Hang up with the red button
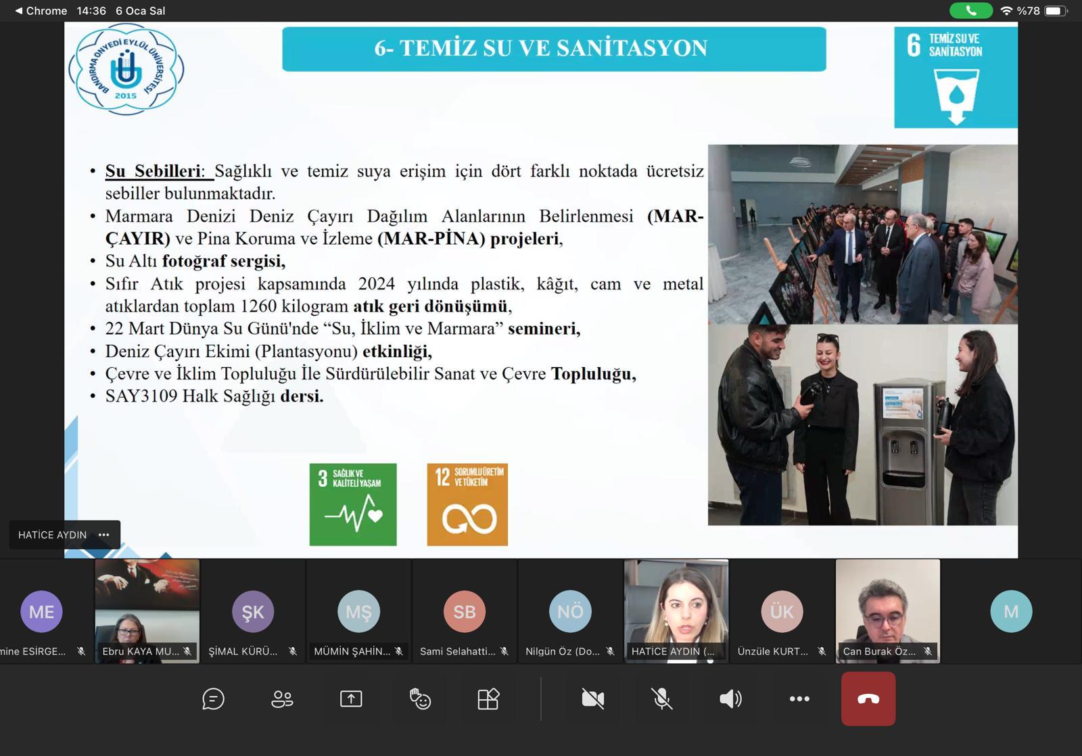This screenshot has width=1082, height=756. [868, 699]
